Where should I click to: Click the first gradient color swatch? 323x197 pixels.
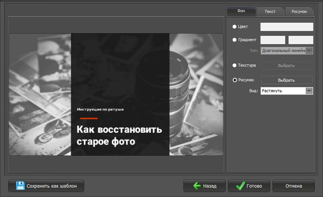(273, 40)
